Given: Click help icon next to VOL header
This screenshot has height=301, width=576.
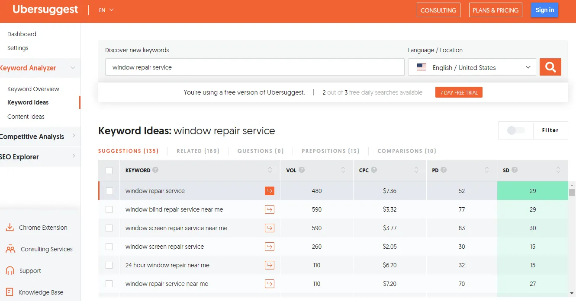Looking at the screenshot, I should coord(302,170).
